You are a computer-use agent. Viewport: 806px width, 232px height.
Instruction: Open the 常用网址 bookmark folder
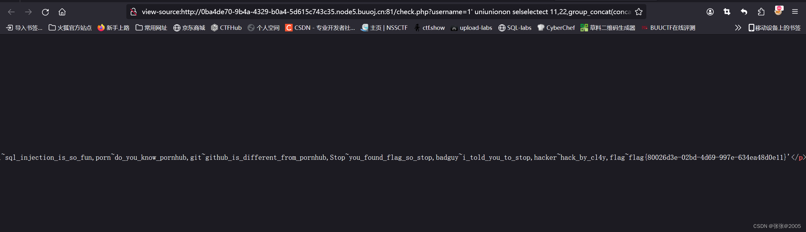(151, 28)
